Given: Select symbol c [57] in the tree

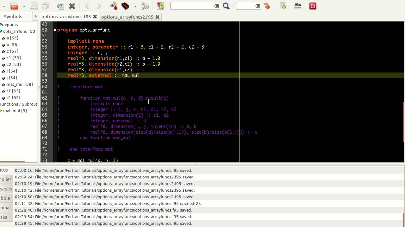Looking at the screenshot, I should [x=12, y=51].
